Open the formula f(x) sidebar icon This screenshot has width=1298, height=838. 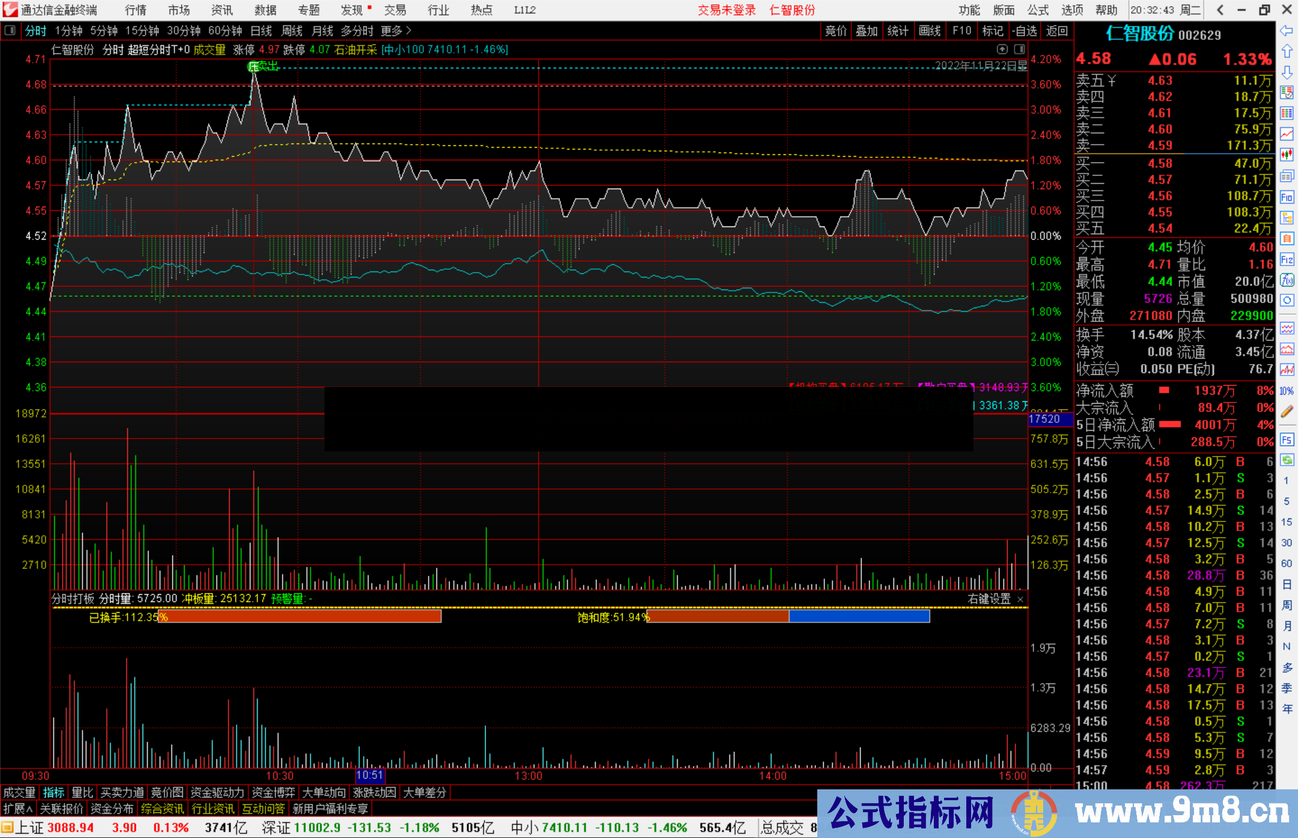click(1287, 280)
